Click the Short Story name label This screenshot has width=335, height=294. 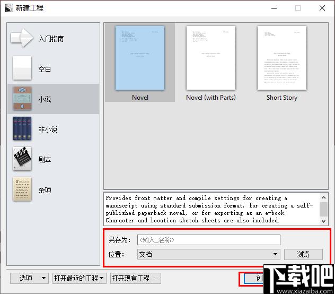(x=282, y=98)
